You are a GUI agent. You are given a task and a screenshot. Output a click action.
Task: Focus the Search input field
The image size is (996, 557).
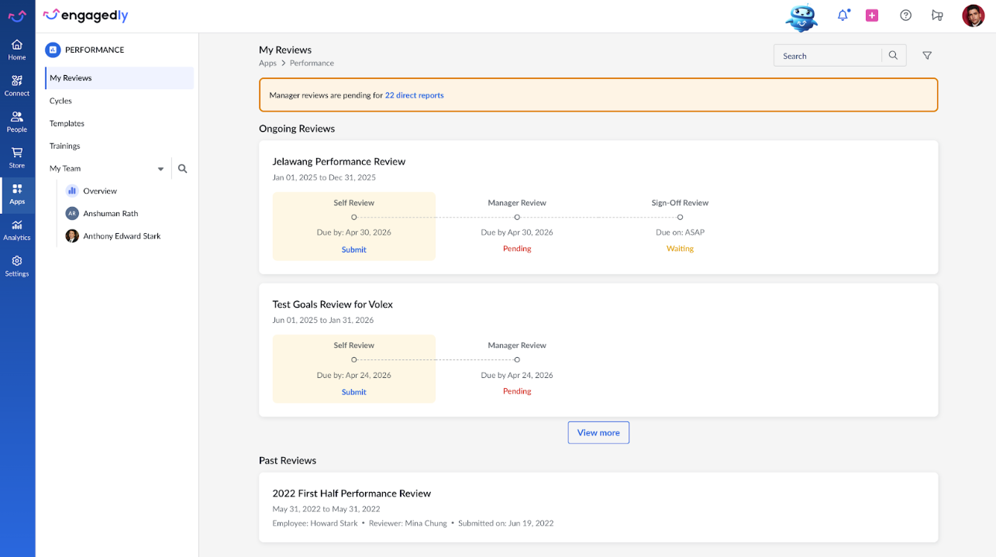(828, 56)
